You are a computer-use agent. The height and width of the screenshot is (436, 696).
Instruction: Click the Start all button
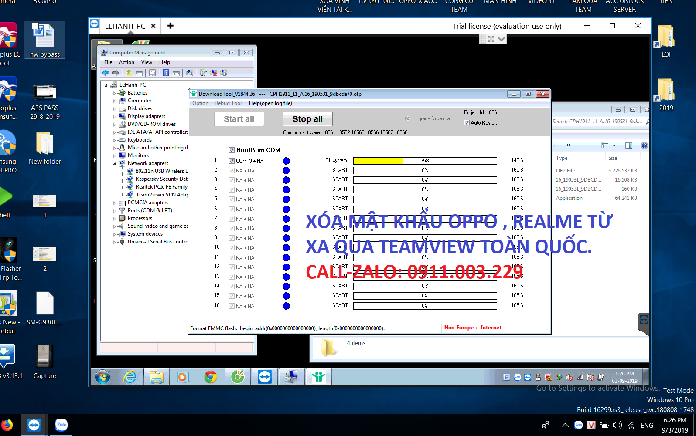239,119
